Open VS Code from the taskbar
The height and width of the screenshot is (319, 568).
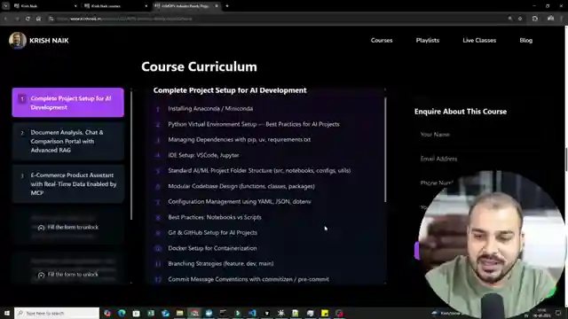click(x=252, y=313)
